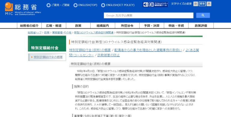Click the 文字サイズの変更 label

tap(181, 4)
